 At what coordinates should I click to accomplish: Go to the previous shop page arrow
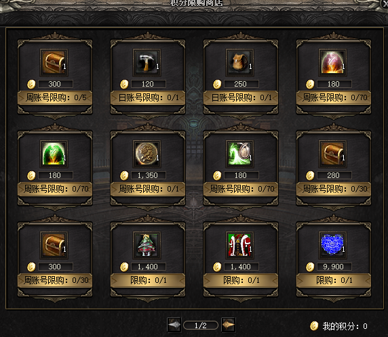coord(174,325)
